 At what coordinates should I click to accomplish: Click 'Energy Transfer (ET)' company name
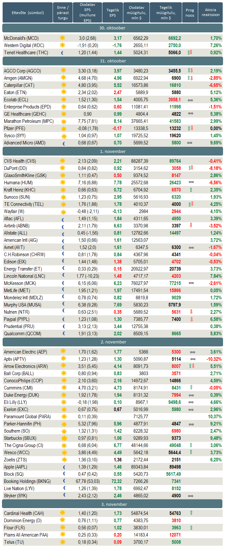[23, 269]
